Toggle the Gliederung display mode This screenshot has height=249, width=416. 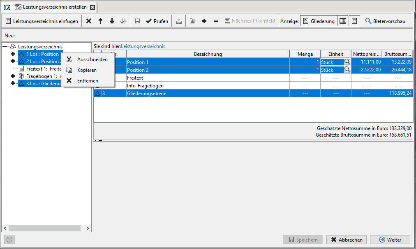click(319, 21)
